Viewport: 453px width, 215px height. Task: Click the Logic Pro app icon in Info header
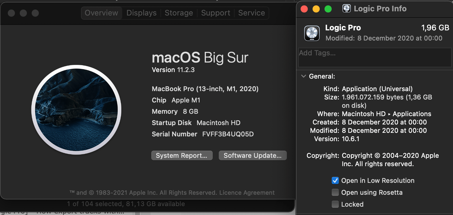pyautogui.click(x=312, y=33)
